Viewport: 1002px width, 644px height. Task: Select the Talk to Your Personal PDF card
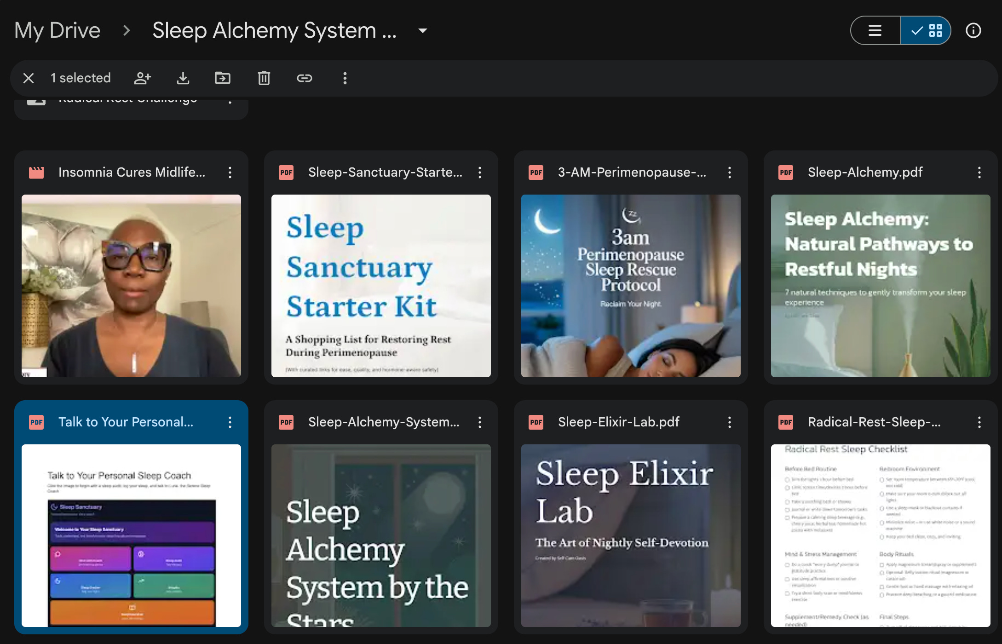pyautogui.click(x=125, y=422)
